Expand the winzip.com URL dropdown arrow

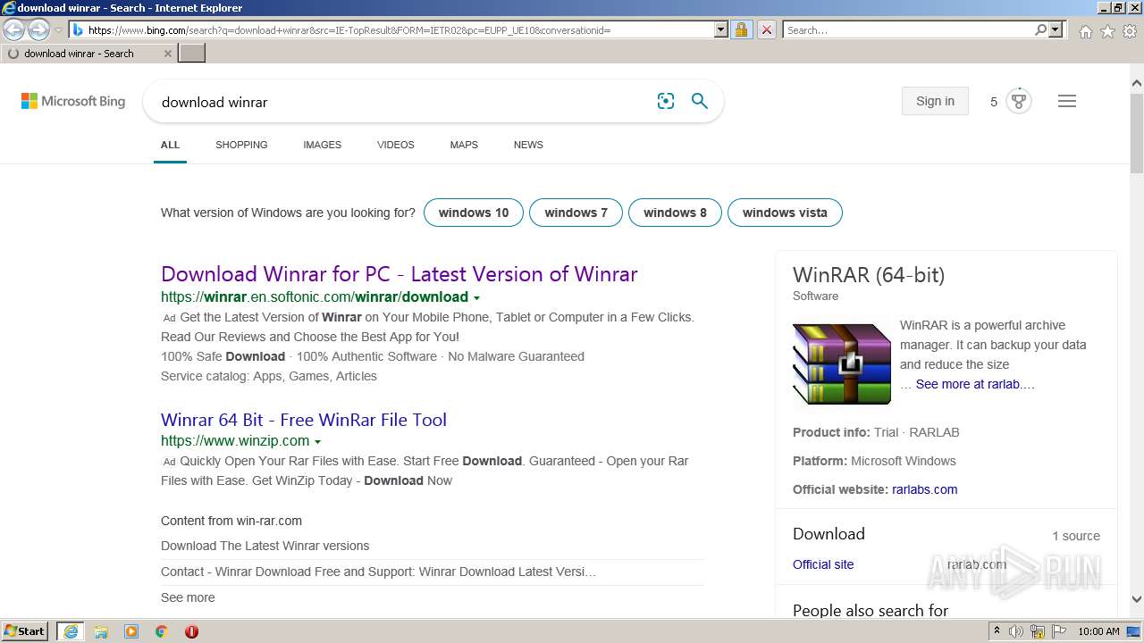(x=317, y=442)
